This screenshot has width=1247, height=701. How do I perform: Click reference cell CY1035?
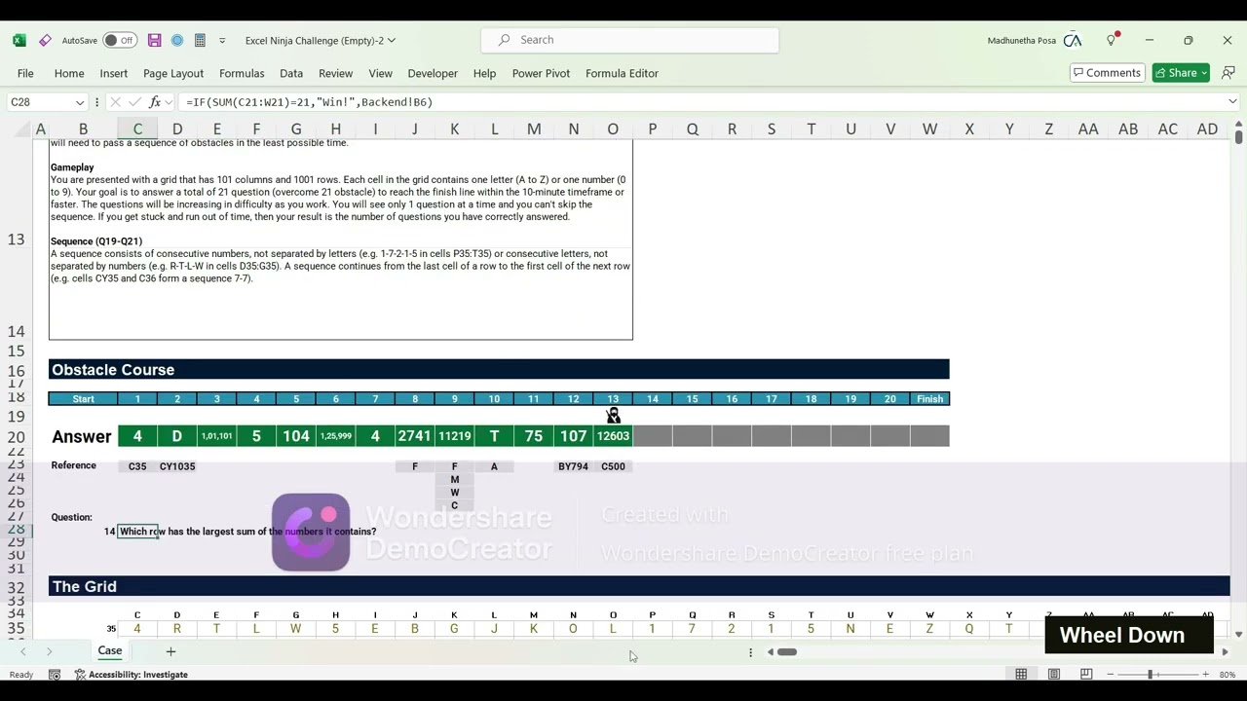177,466
